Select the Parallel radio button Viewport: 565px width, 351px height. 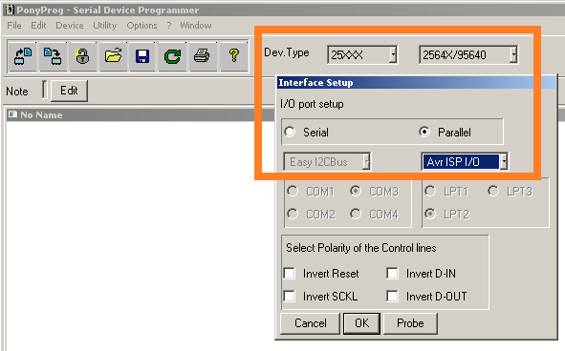pos(424,132)
